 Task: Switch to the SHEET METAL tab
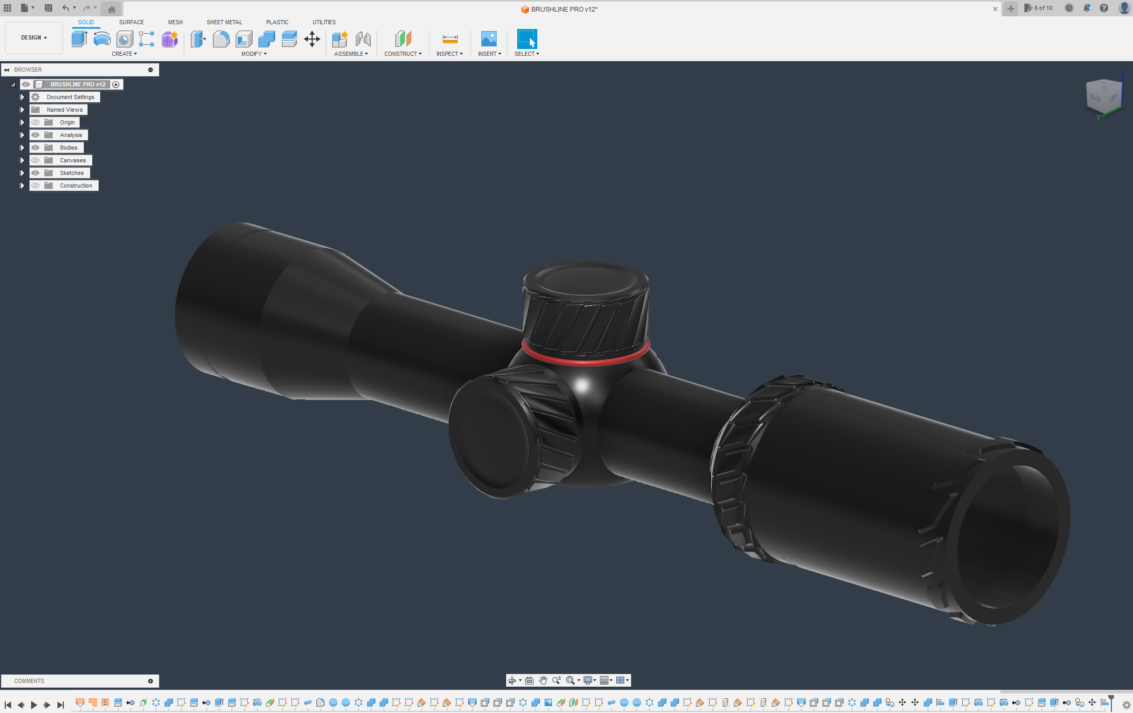(x=224, y=22)
